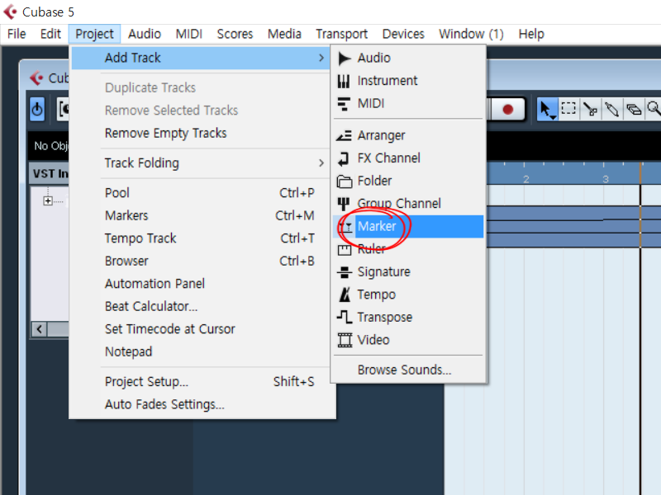The height and width of the screenshot is (495, 661).
Task: Add an Instrument track icon
Action: point(344,81)
